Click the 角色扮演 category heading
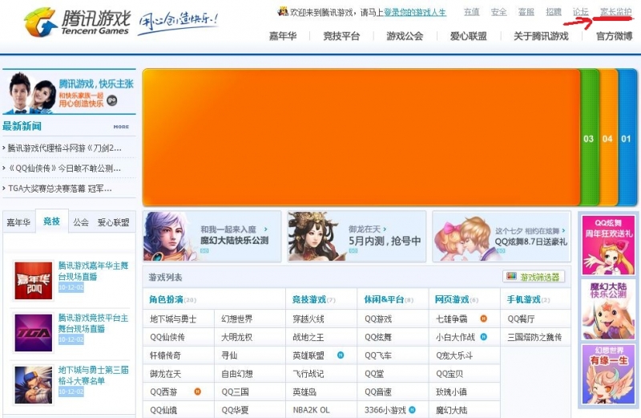The image size is (641, 418). coord(166,300)
